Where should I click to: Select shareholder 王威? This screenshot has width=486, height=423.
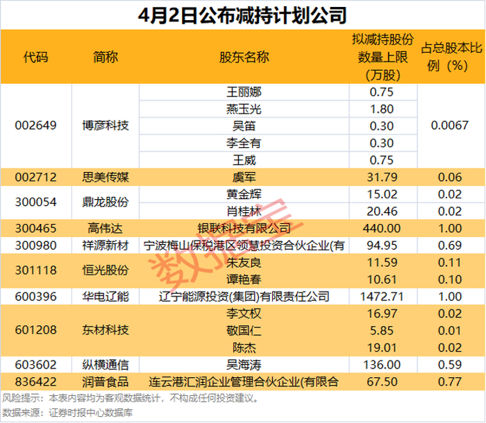tap(244, 160)
